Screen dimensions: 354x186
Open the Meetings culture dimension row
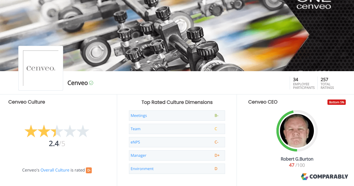(x=177, y=115)
